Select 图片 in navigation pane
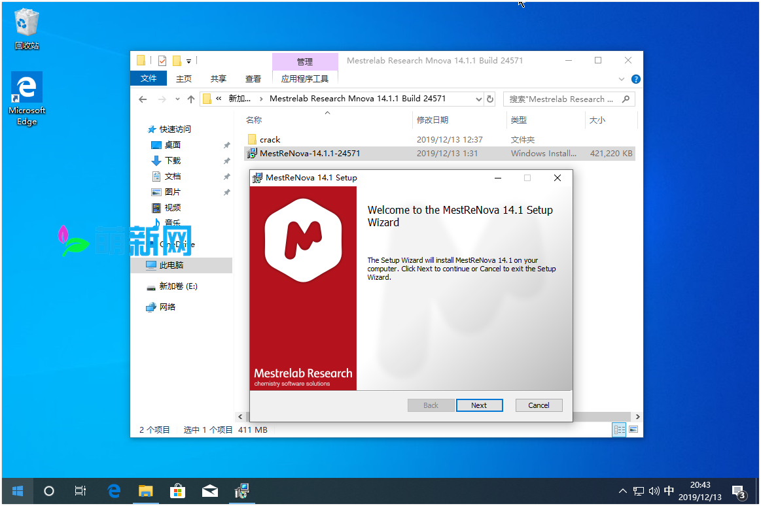Viewport: 761px width, 506px height. point(166,192)
